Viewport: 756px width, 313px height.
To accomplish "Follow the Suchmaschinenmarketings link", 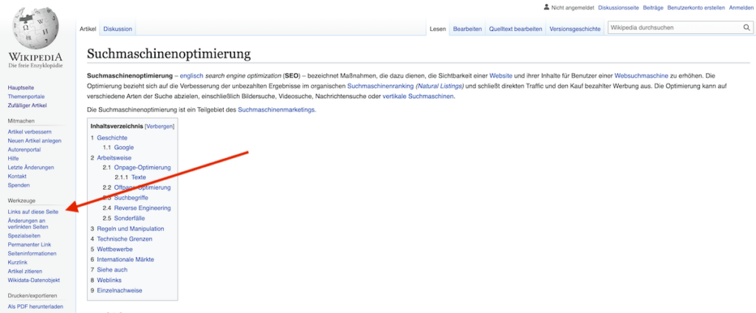I will pos(277,109).
